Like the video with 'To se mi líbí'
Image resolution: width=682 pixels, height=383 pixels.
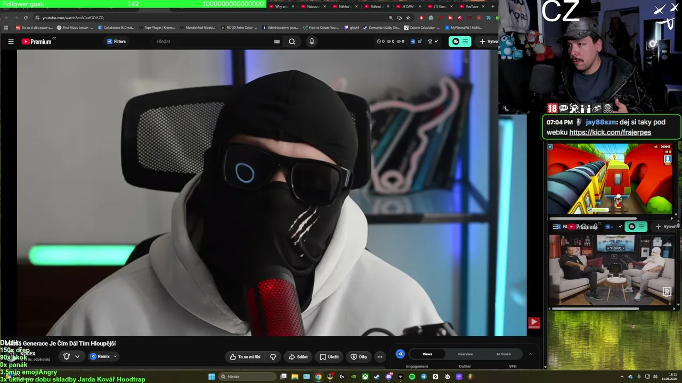pos(245,357)
